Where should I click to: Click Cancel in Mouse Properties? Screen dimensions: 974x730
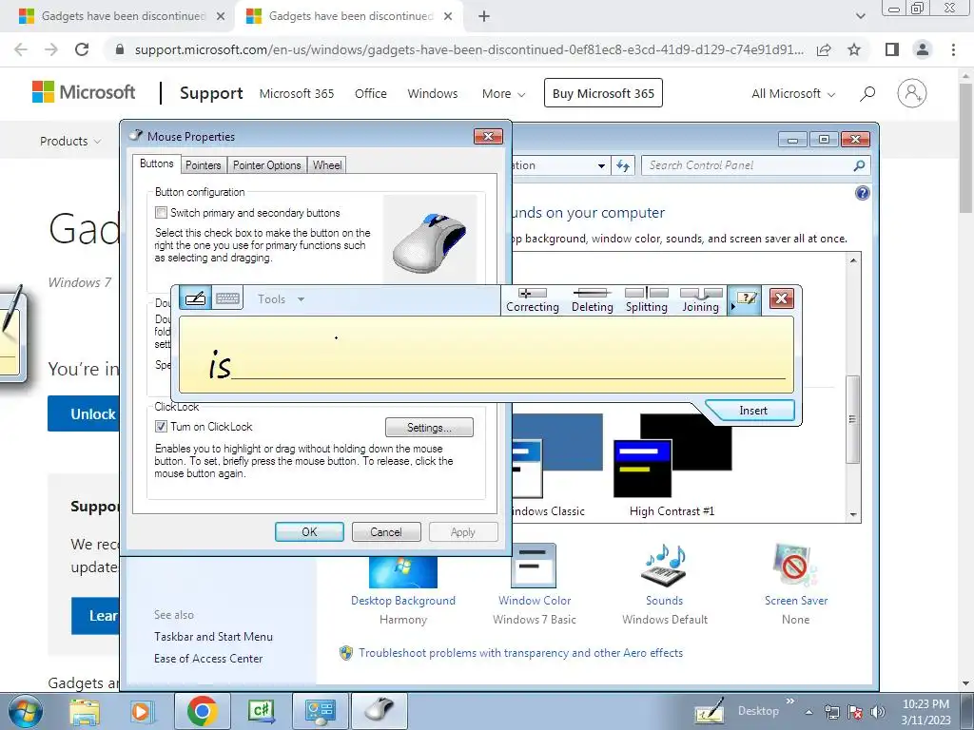(386, 532)
